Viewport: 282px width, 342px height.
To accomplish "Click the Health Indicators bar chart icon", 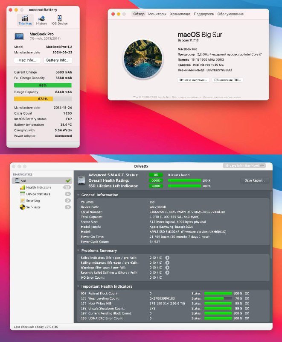I will 23,187.
